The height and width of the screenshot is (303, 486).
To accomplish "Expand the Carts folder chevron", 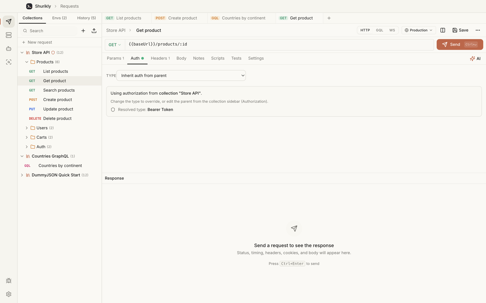I will pos(27,137).
